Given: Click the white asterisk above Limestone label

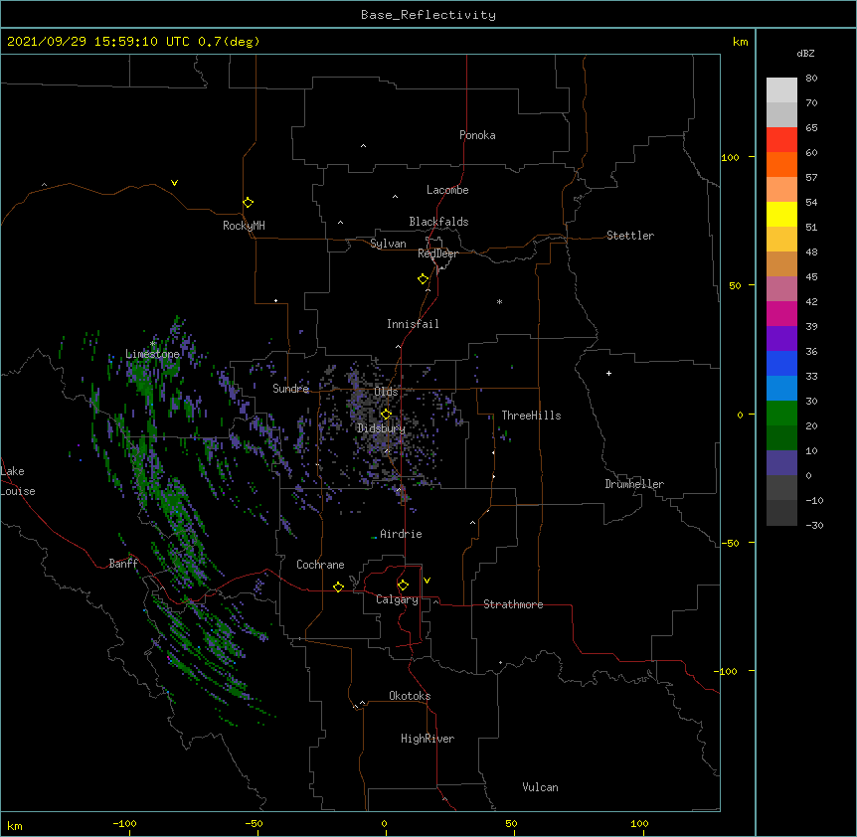Looking at the screenshot, I should 152,344.
